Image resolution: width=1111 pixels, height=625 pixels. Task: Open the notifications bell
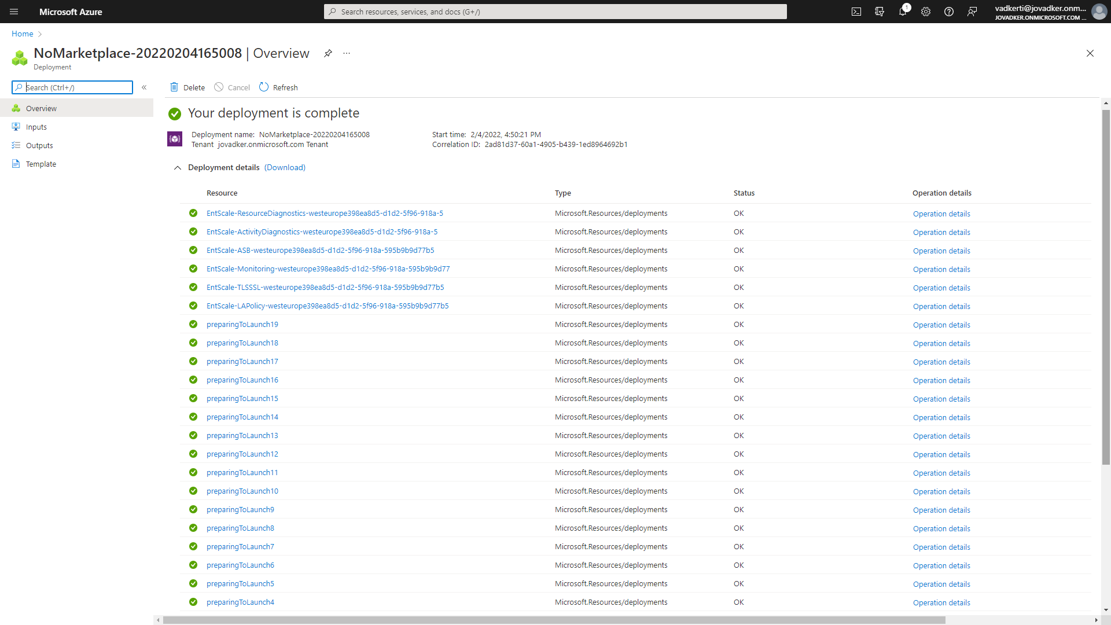(x=903, y=12)
